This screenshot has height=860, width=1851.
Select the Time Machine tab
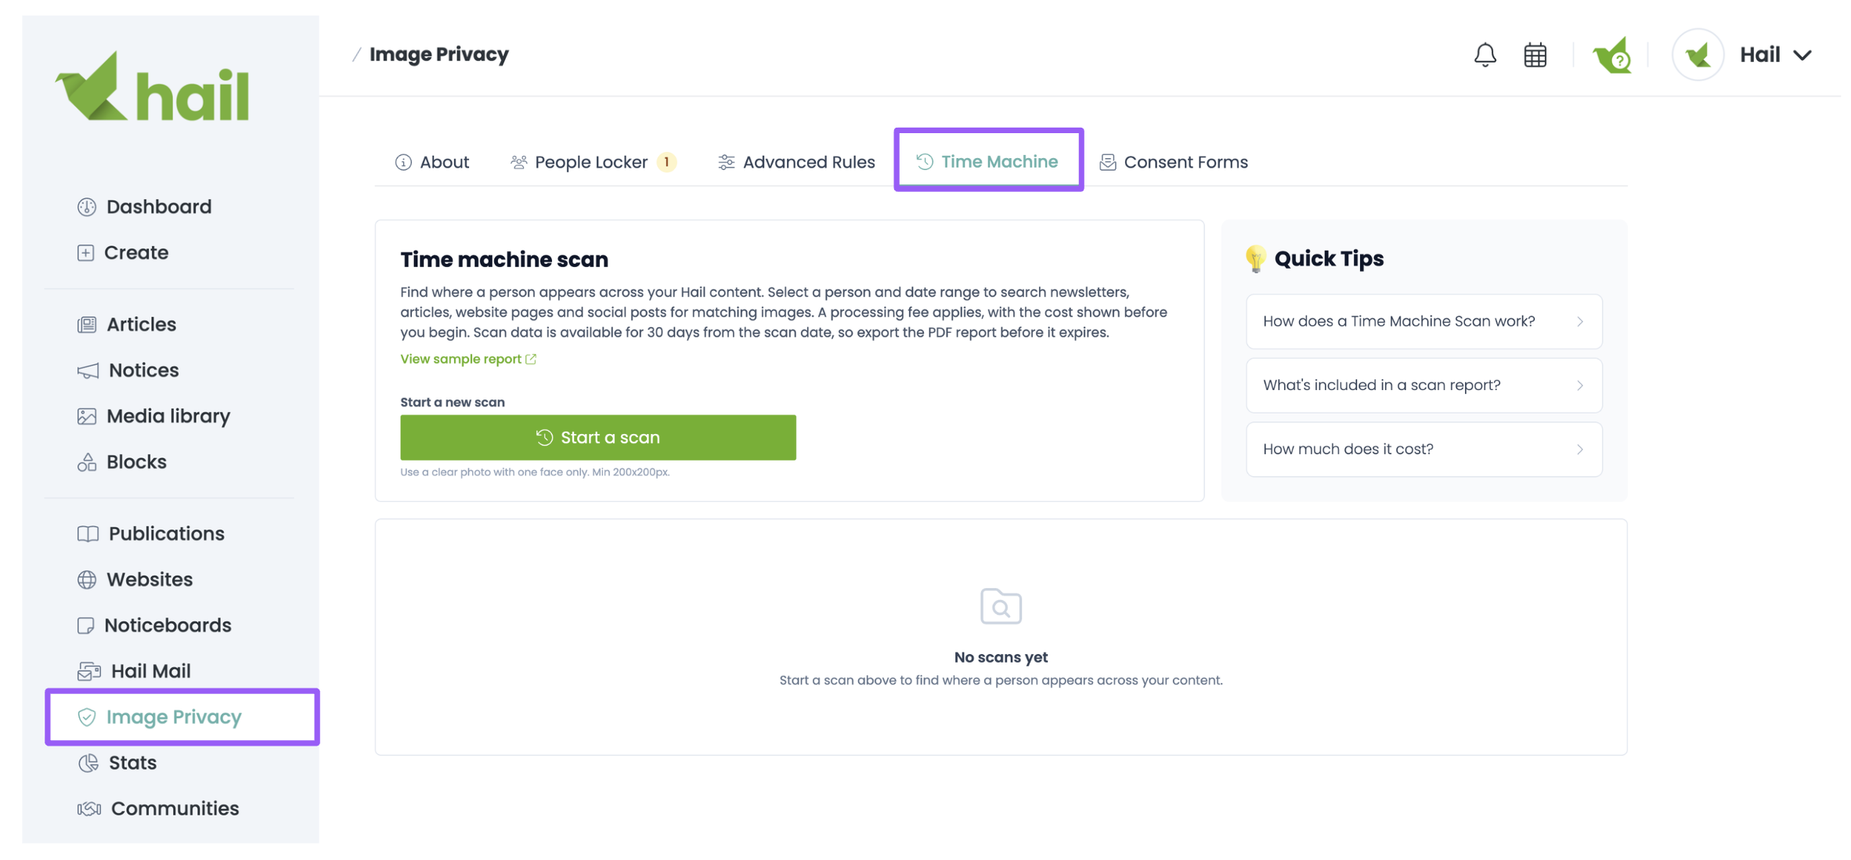[988, 161]
